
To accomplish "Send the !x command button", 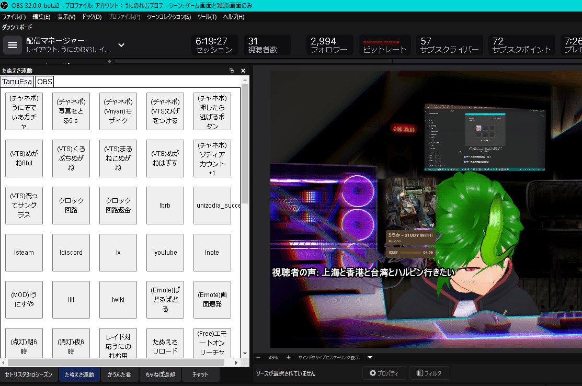I will click(118, 253).
